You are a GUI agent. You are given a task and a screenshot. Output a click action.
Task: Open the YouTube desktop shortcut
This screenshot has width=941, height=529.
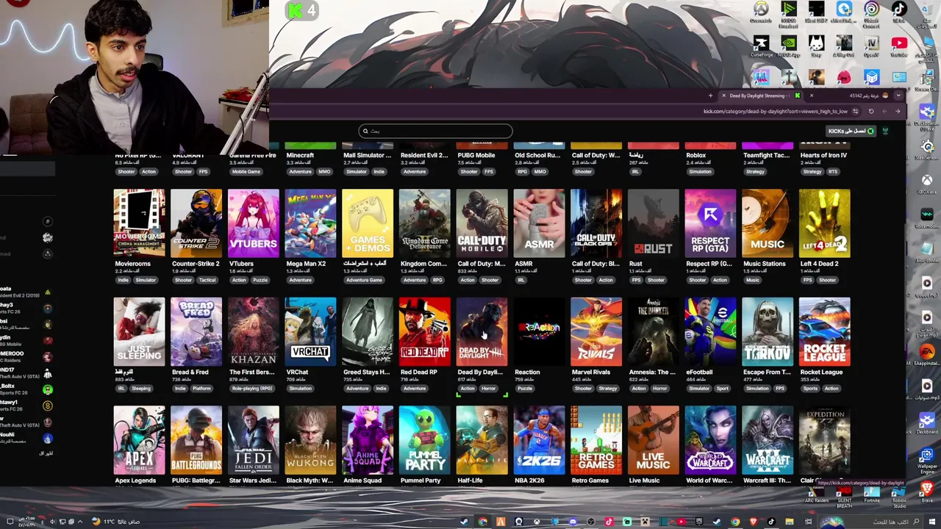click(x=899, y=46)
